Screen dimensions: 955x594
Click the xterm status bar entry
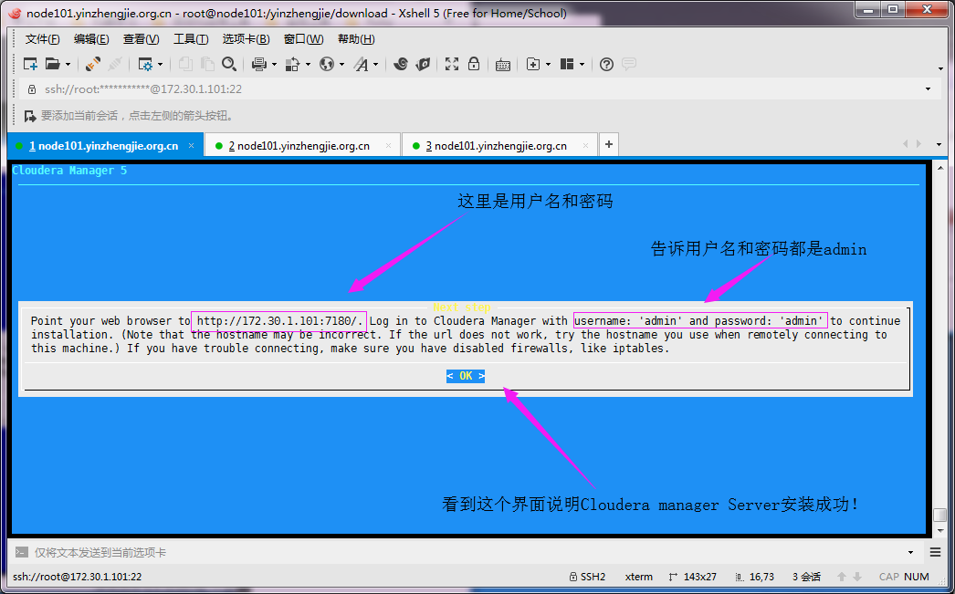tap(639, 577)
